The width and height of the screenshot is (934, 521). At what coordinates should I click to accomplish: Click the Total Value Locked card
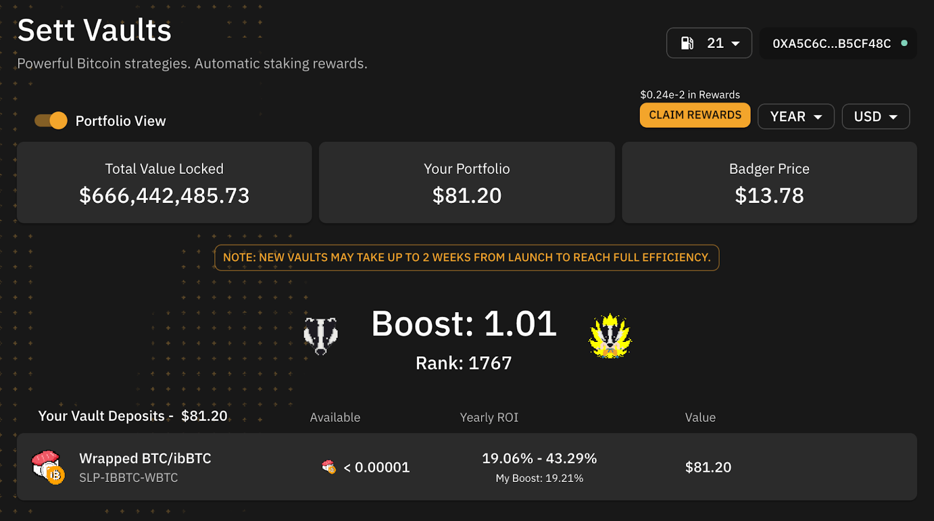pyautogui.click(x=164, y=183)
